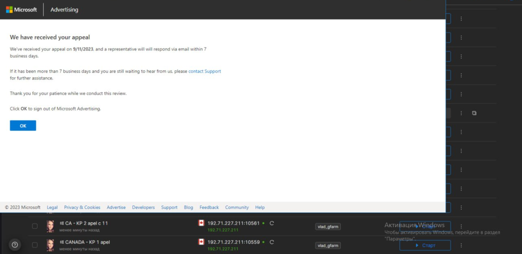Open the Community footer link
The height and width of the screenshot is (254, 522).
click(x=237, y=207)
